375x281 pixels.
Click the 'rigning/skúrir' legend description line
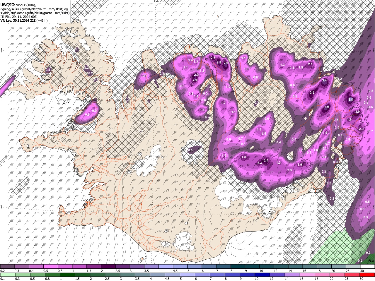click(34, 9)
